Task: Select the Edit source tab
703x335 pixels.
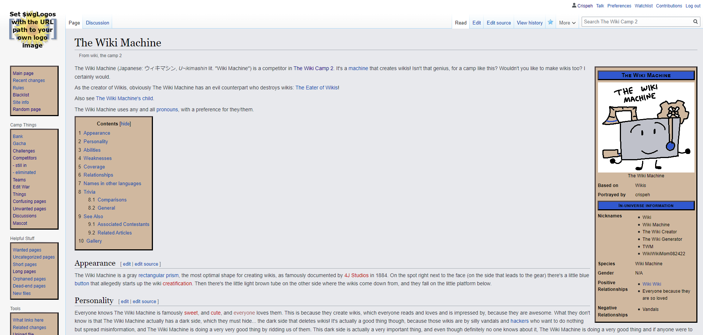Action: click(498, 23)
